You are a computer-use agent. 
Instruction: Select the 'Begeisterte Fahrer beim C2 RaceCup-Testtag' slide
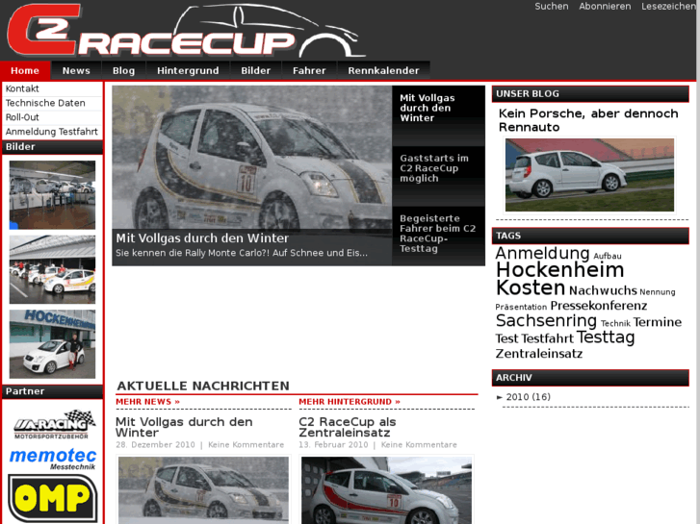click(438, 236)
